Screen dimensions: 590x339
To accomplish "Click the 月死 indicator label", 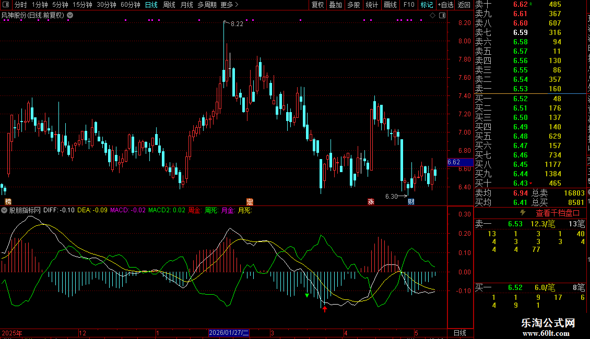I will point(244,210).
